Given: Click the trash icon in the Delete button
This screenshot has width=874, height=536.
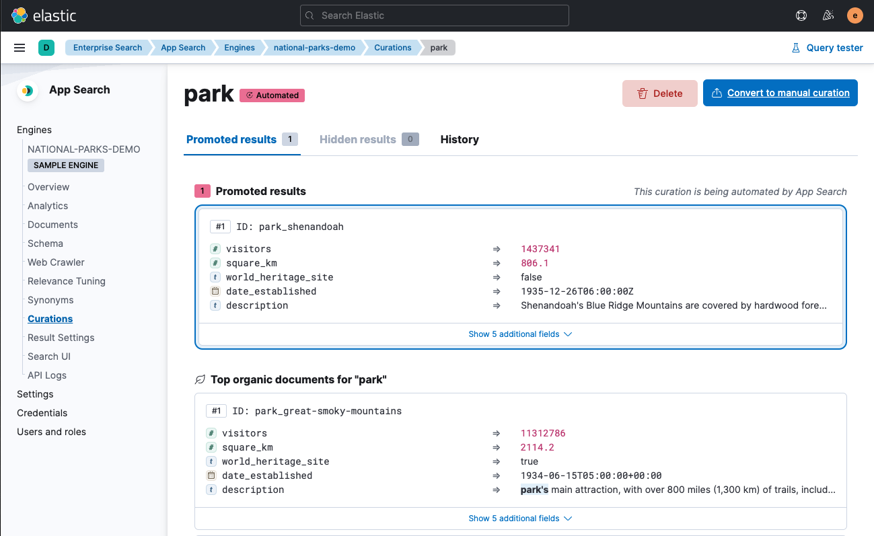Looking at the screenshot, I should (x=643, y=93).
